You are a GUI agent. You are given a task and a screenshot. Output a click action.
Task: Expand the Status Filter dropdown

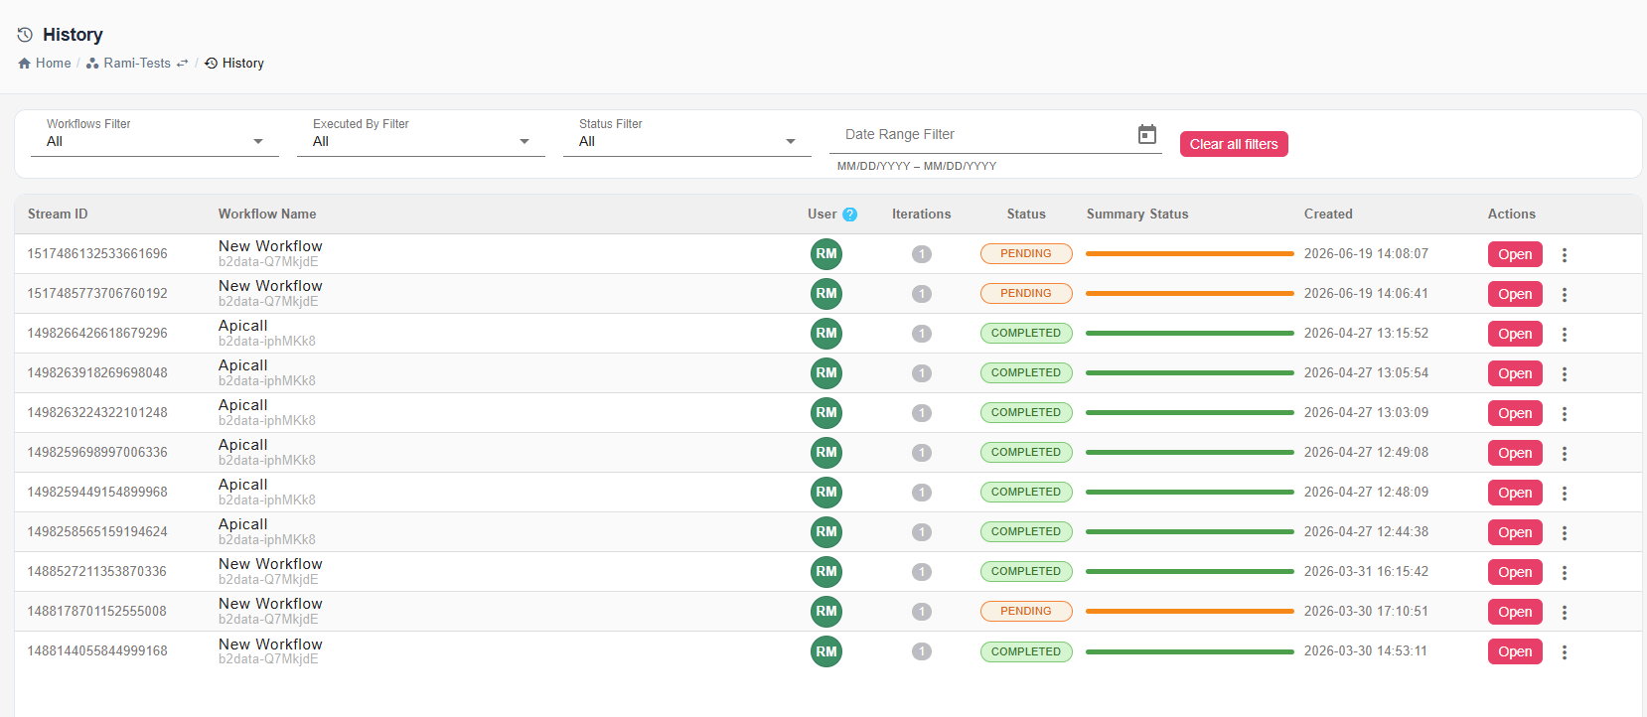click(x=687, y=141)
